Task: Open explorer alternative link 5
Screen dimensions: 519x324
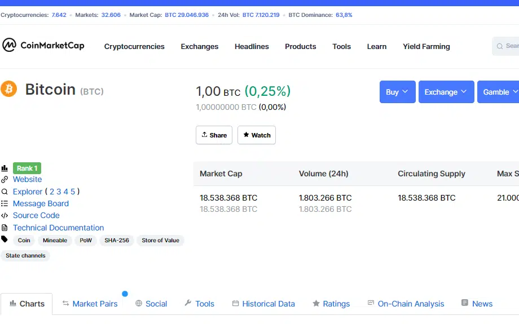Action: [73, 192]
